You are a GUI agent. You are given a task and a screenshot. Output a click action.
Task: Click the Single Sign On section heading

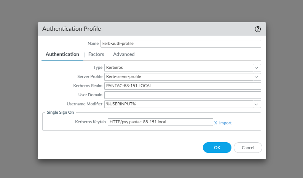point(60,112)
